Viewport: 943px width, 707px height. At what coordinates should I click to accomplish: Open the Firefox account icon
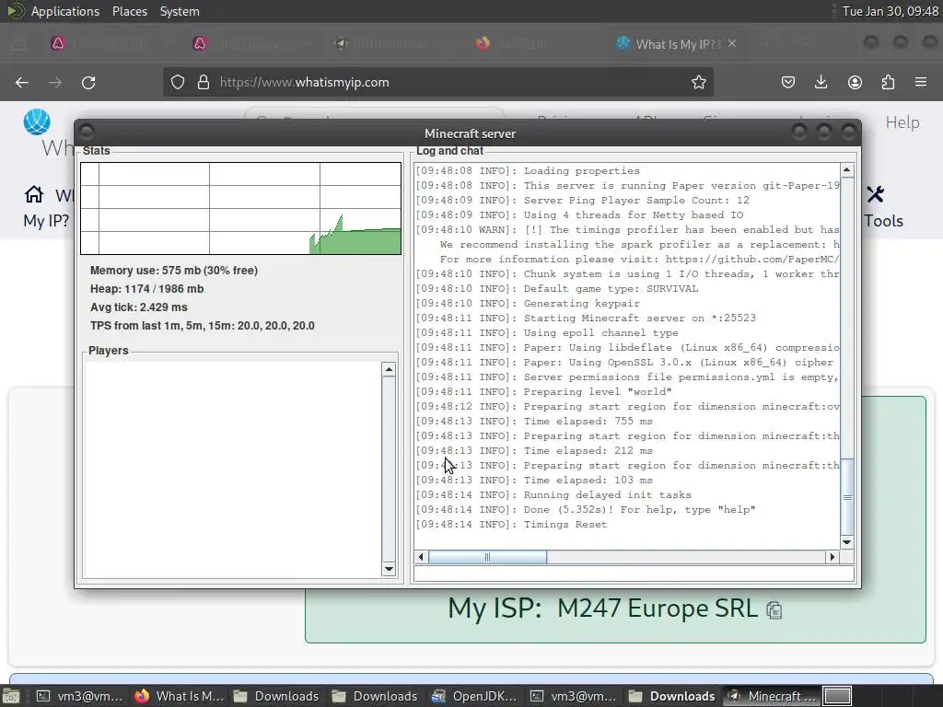(855, 82)
